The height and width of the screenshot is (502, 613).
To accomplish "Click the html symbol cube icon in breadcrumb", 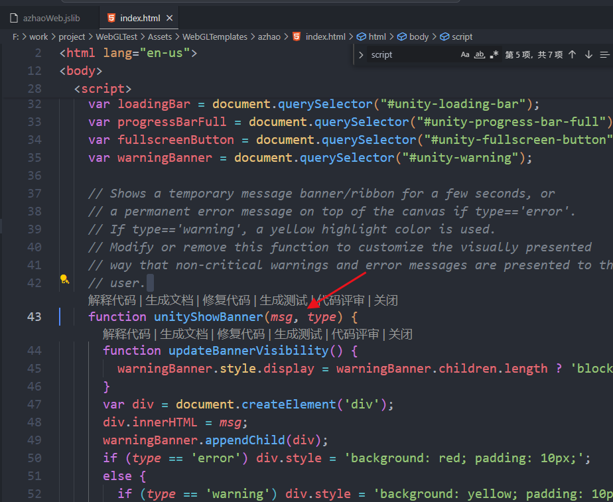I will point(361,36).
